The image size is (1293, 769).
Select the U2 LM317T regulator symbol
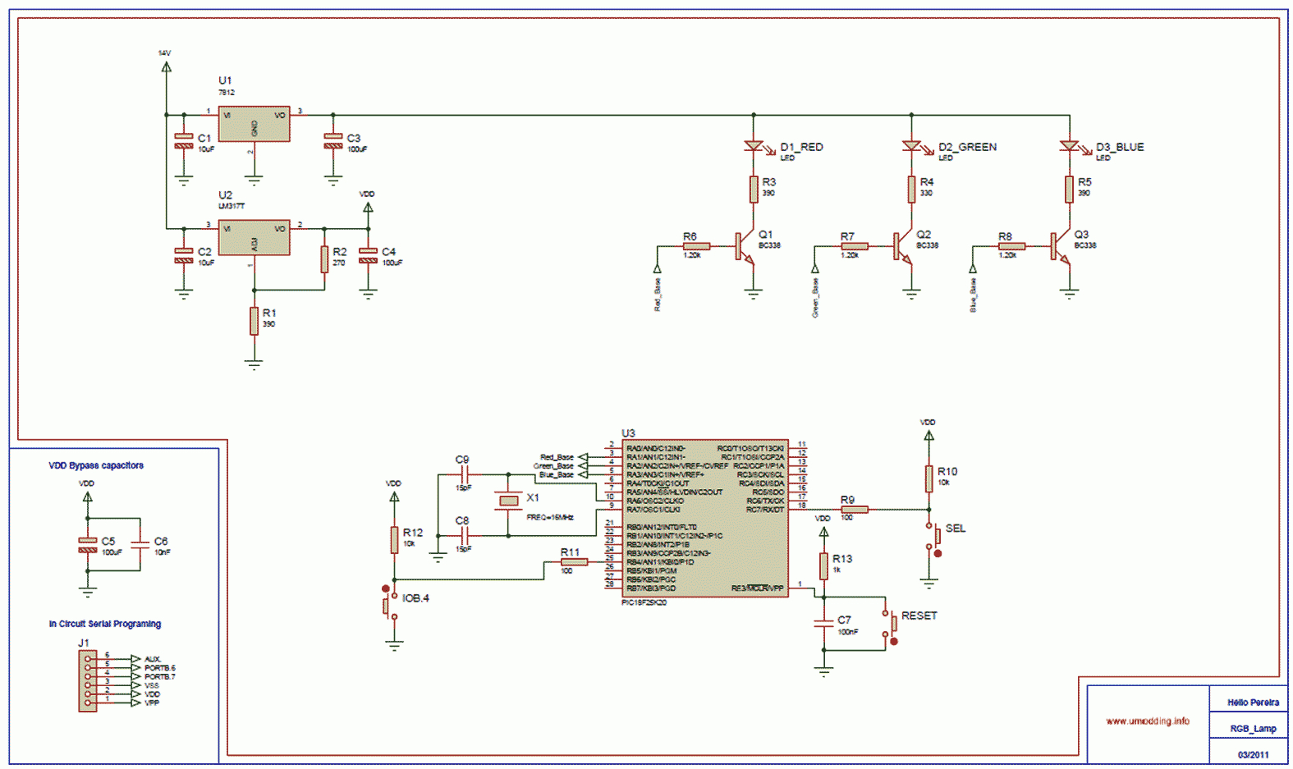click(254, 237)
